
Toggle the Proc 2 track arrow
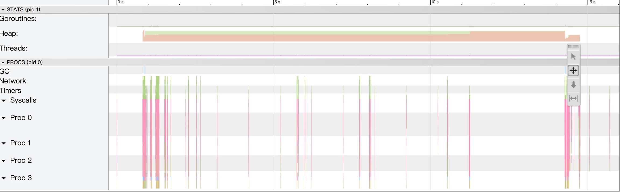click(4, 161)
